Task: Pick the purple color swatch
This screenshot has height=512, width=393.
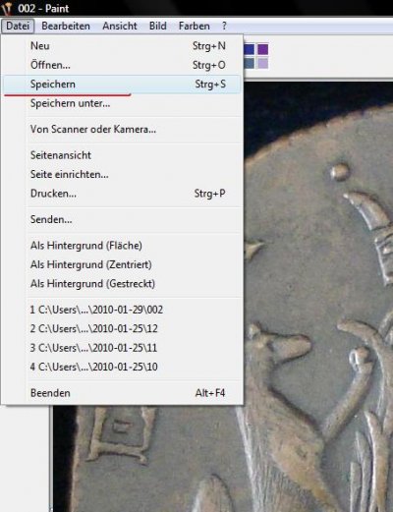Action: point(262,49)
